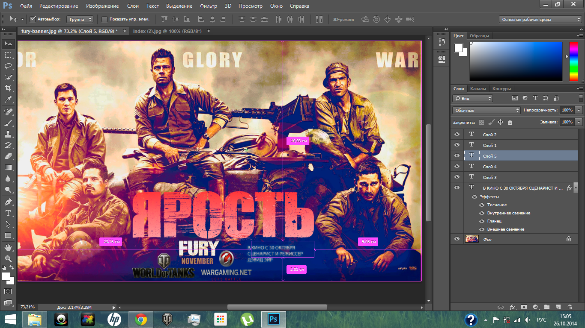Image resolution: width=585 pixels, height=328 pixels.
Task: Click the color picker gradient field
Action: [516, 61]
